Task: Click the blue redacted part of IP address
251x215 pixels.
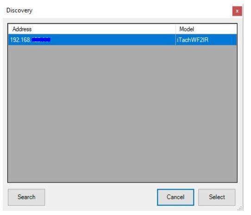Action: pyautogui.click(x=41, y=39)
